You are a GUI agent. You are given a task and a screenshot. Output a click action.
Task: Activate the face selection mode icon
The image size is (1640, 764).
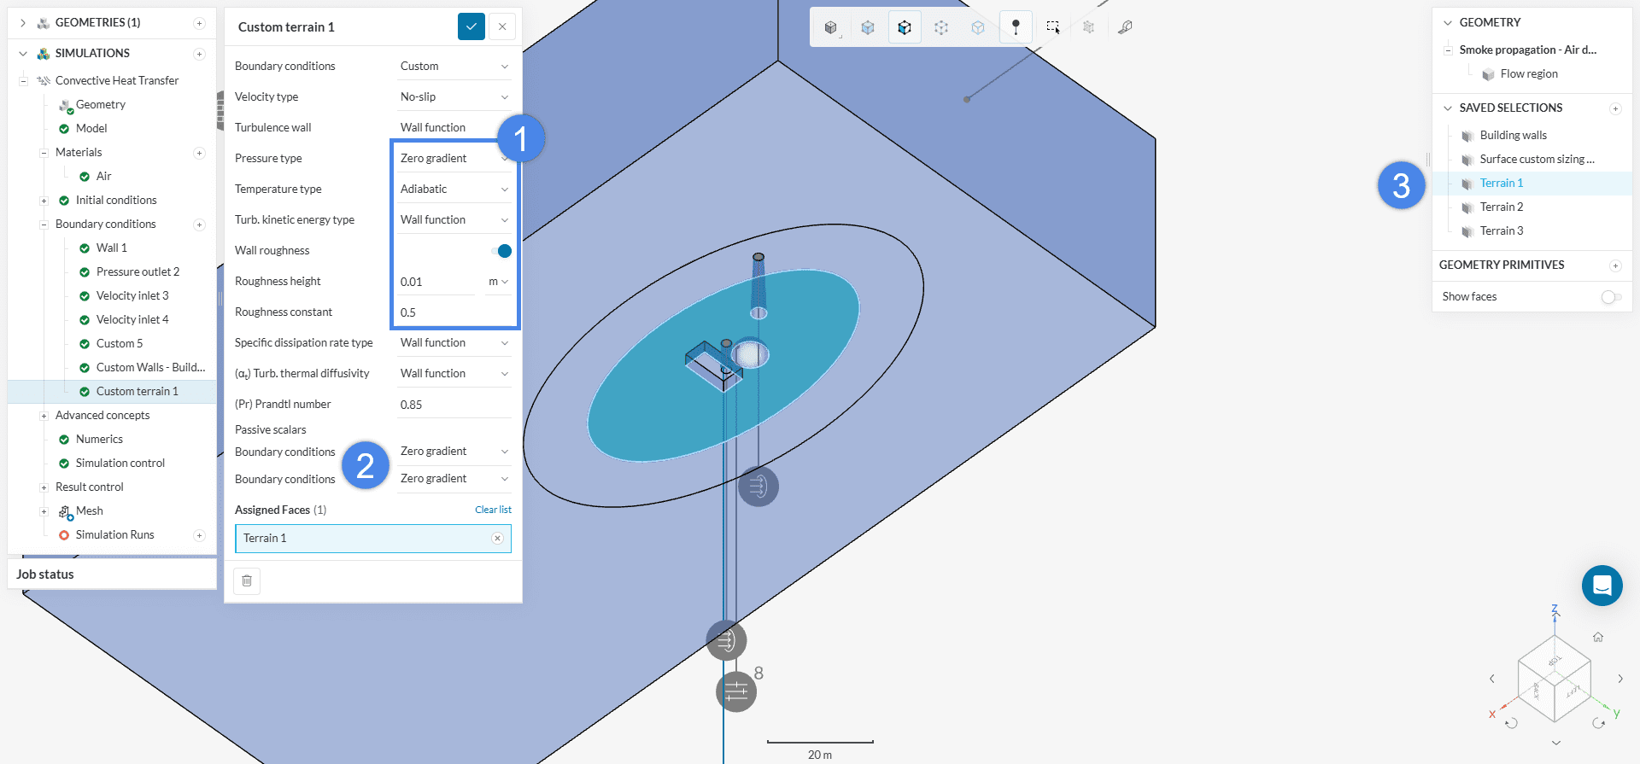pyautogui.click(x=905, y=27)
